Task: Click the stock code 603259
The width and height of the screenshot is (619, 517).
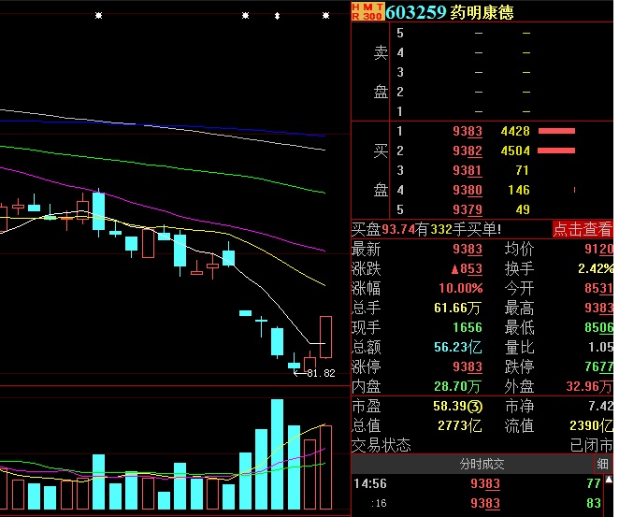Action: coord(415,12)
